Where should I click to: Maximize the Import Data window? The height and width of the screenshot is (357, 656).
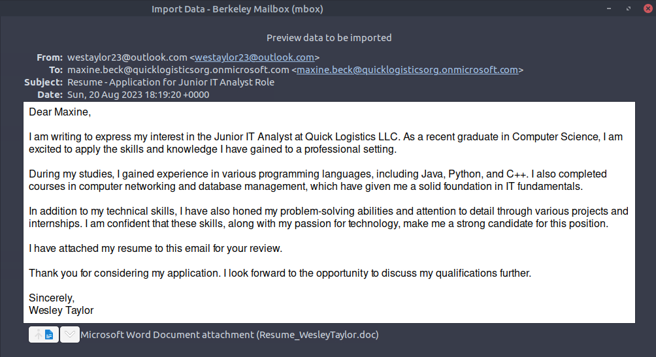(629, 9)
